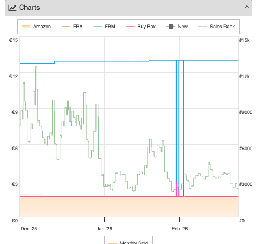Toggle the Amazon series in the legend

click(36, 27)
